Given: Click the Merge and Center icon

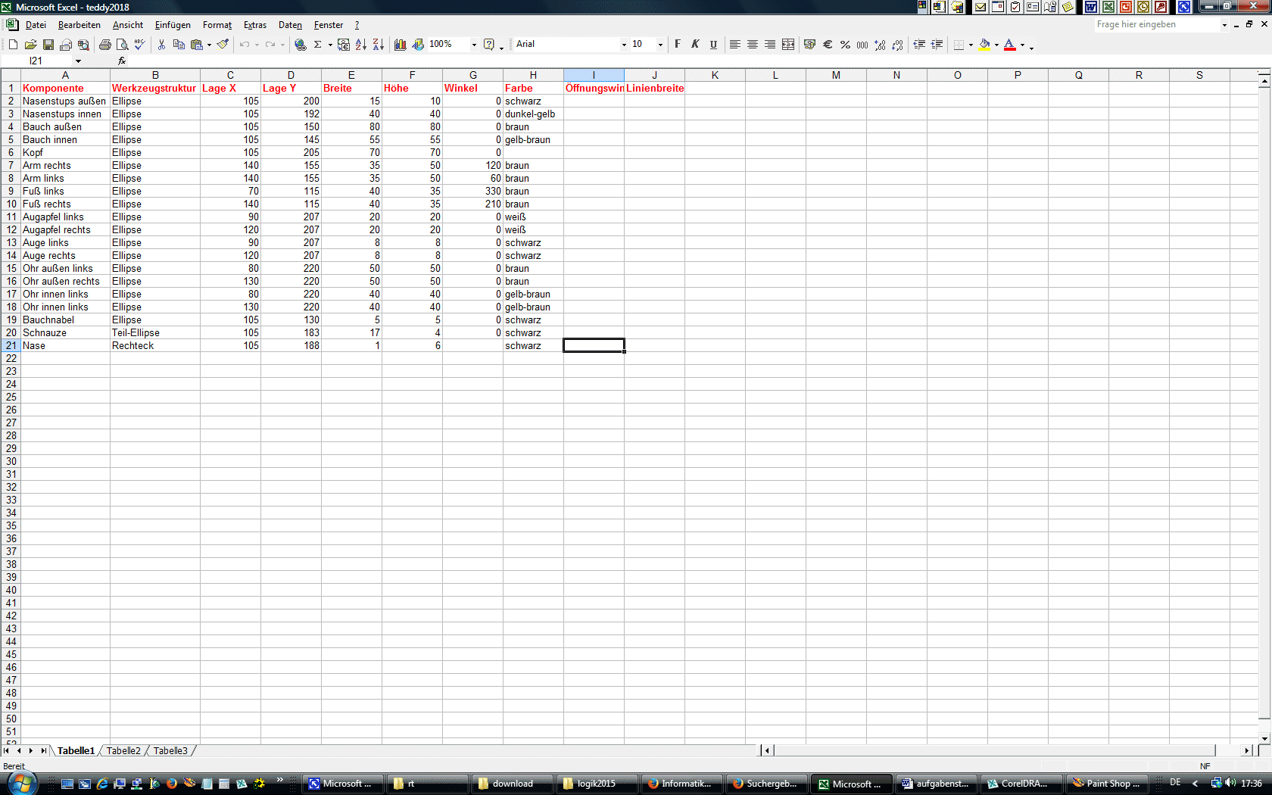Looking at the screenshot, I should coord(788,45).
